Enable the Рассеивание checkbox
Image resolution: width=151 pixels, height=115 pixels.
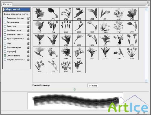click(5, 22)
